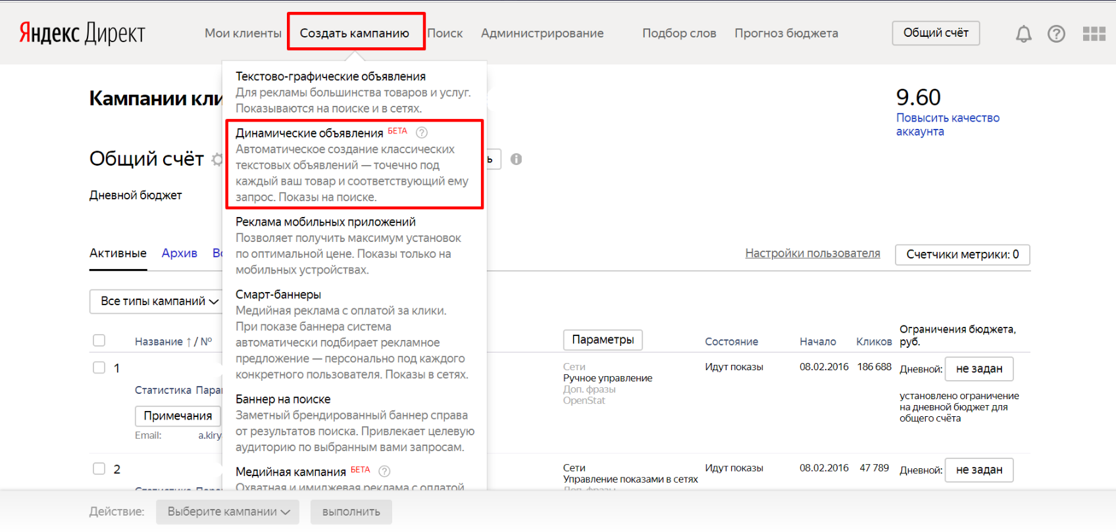This screenshot has width=1116, height=532.
Task: Click the Выполнить button
Action: tap(351, 512)
